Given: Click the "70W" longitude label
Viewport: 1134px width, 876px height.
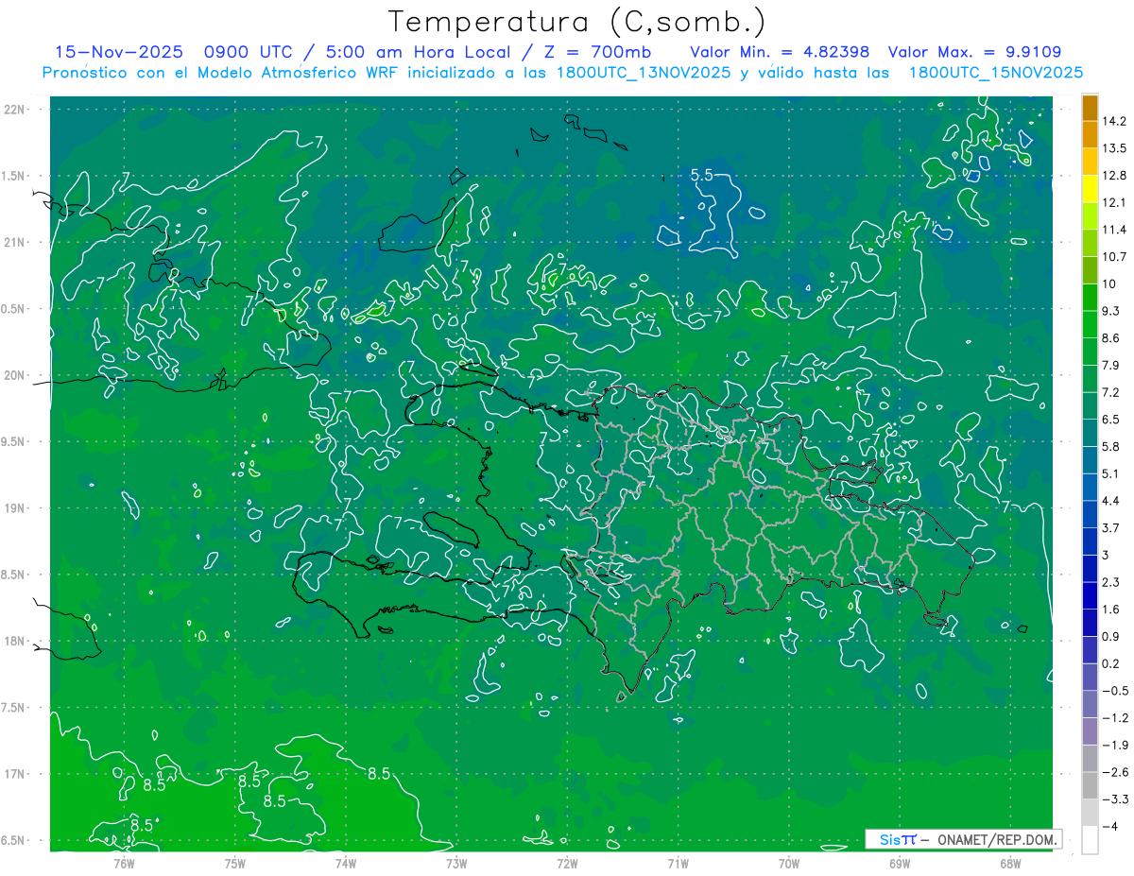Looking at the screenshot, I should pyautogui.click(x=789, y=863).
